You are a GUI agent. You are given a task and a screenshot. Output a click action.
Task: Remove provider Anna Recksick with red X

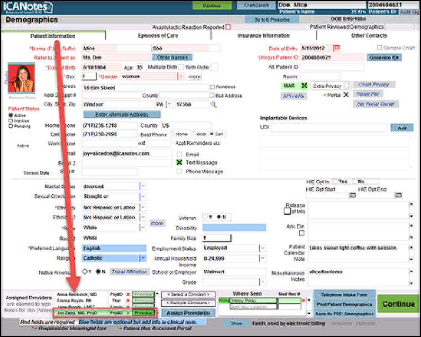point(128,294)
